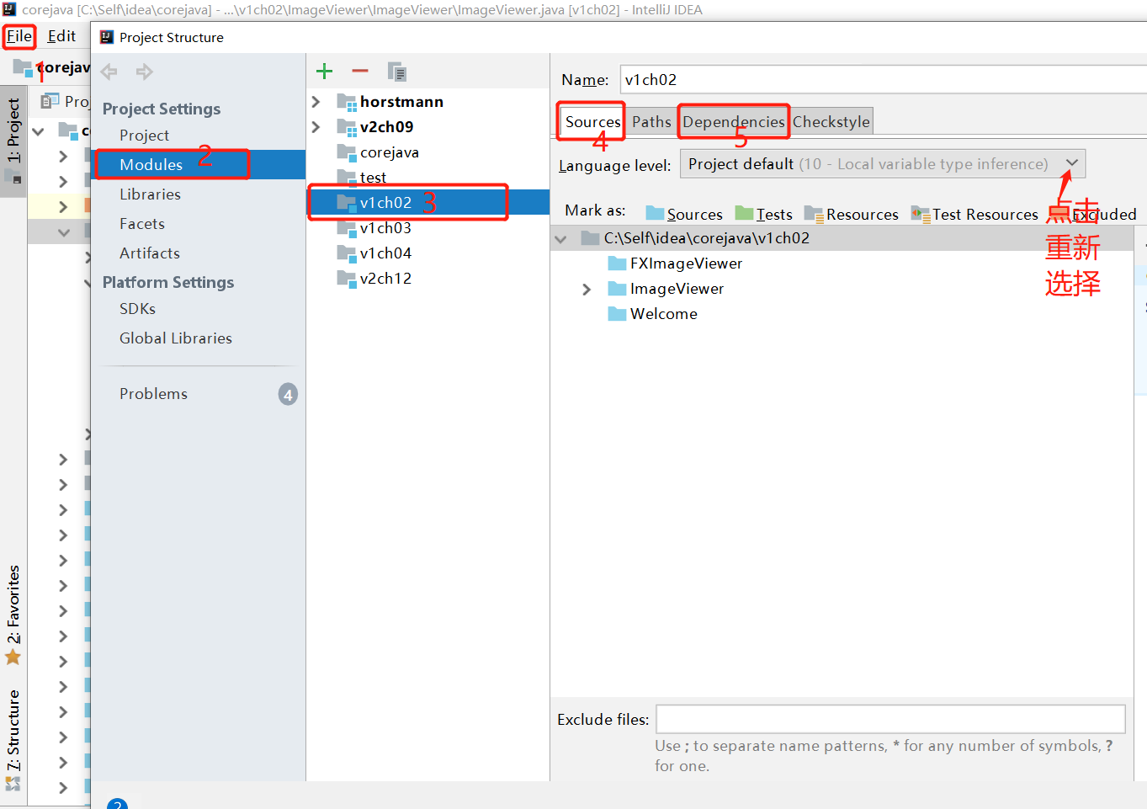Expand the horstmann module
Viewport: 1147px width, 809px height.
pyautogui.click(x=316, y=101)
